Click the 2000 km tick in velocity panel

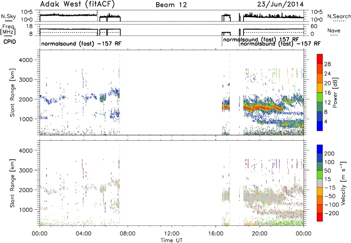(x=26, y=190)
